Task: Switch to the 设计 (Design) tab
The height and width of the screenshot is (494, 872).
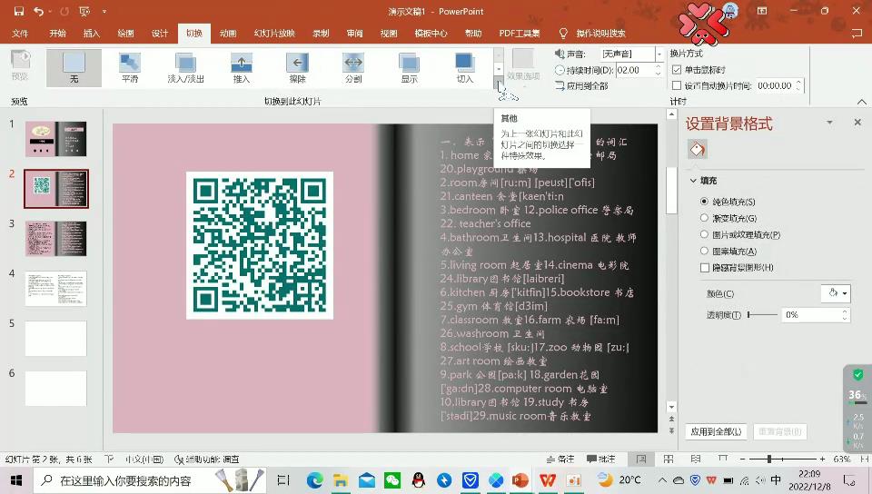Action: [160, 34]
